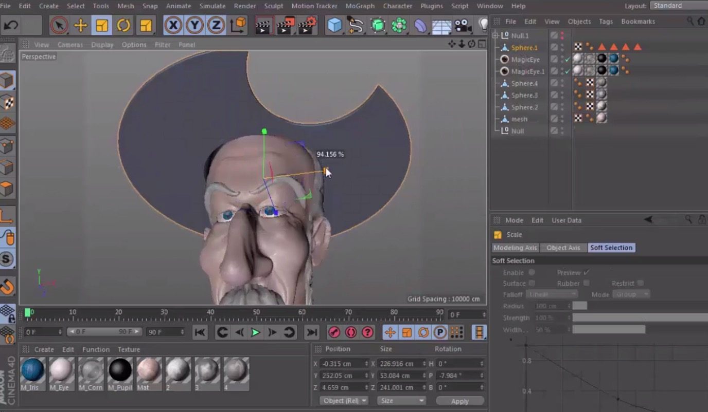Click the coordinate system icon
Screen dimensions: 708x412
pos(238,25)
